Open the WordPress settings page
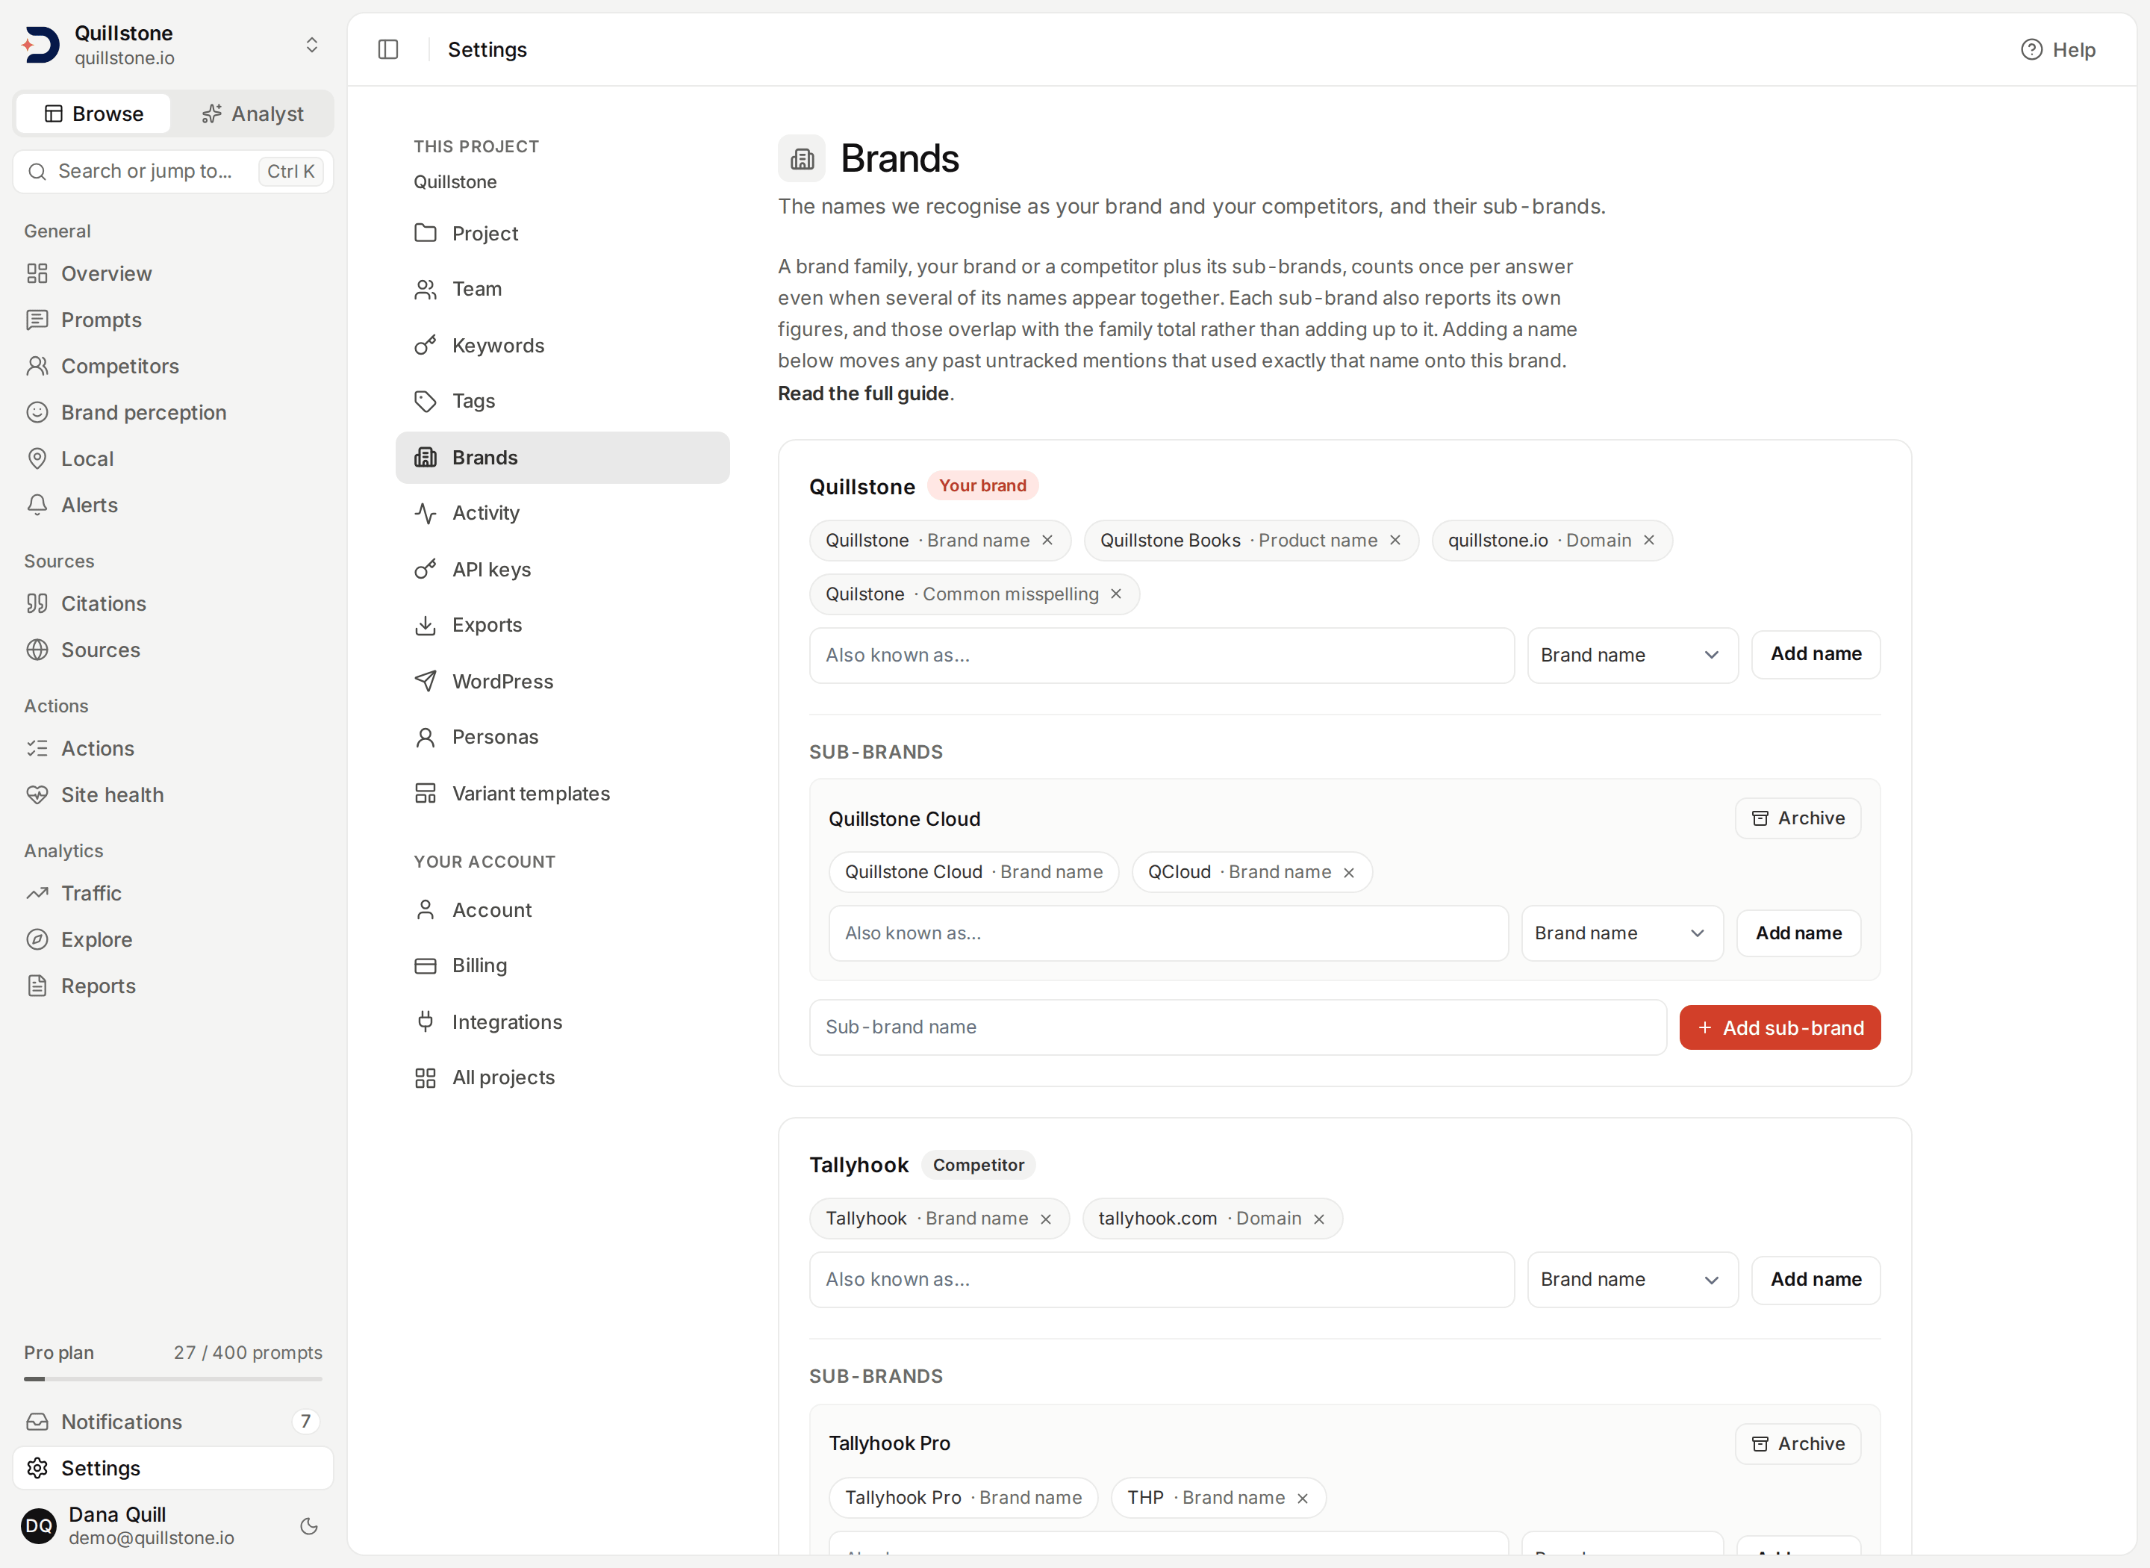This screenshot has width=2150, height=1568. click(563, 682)
